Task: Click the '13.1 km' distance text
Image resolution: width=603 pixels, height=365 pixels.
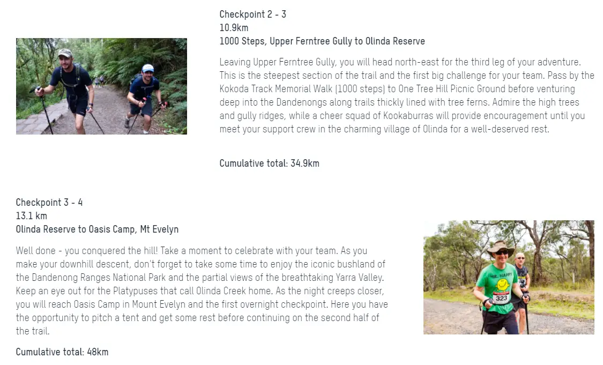Action: coord(32,216)
